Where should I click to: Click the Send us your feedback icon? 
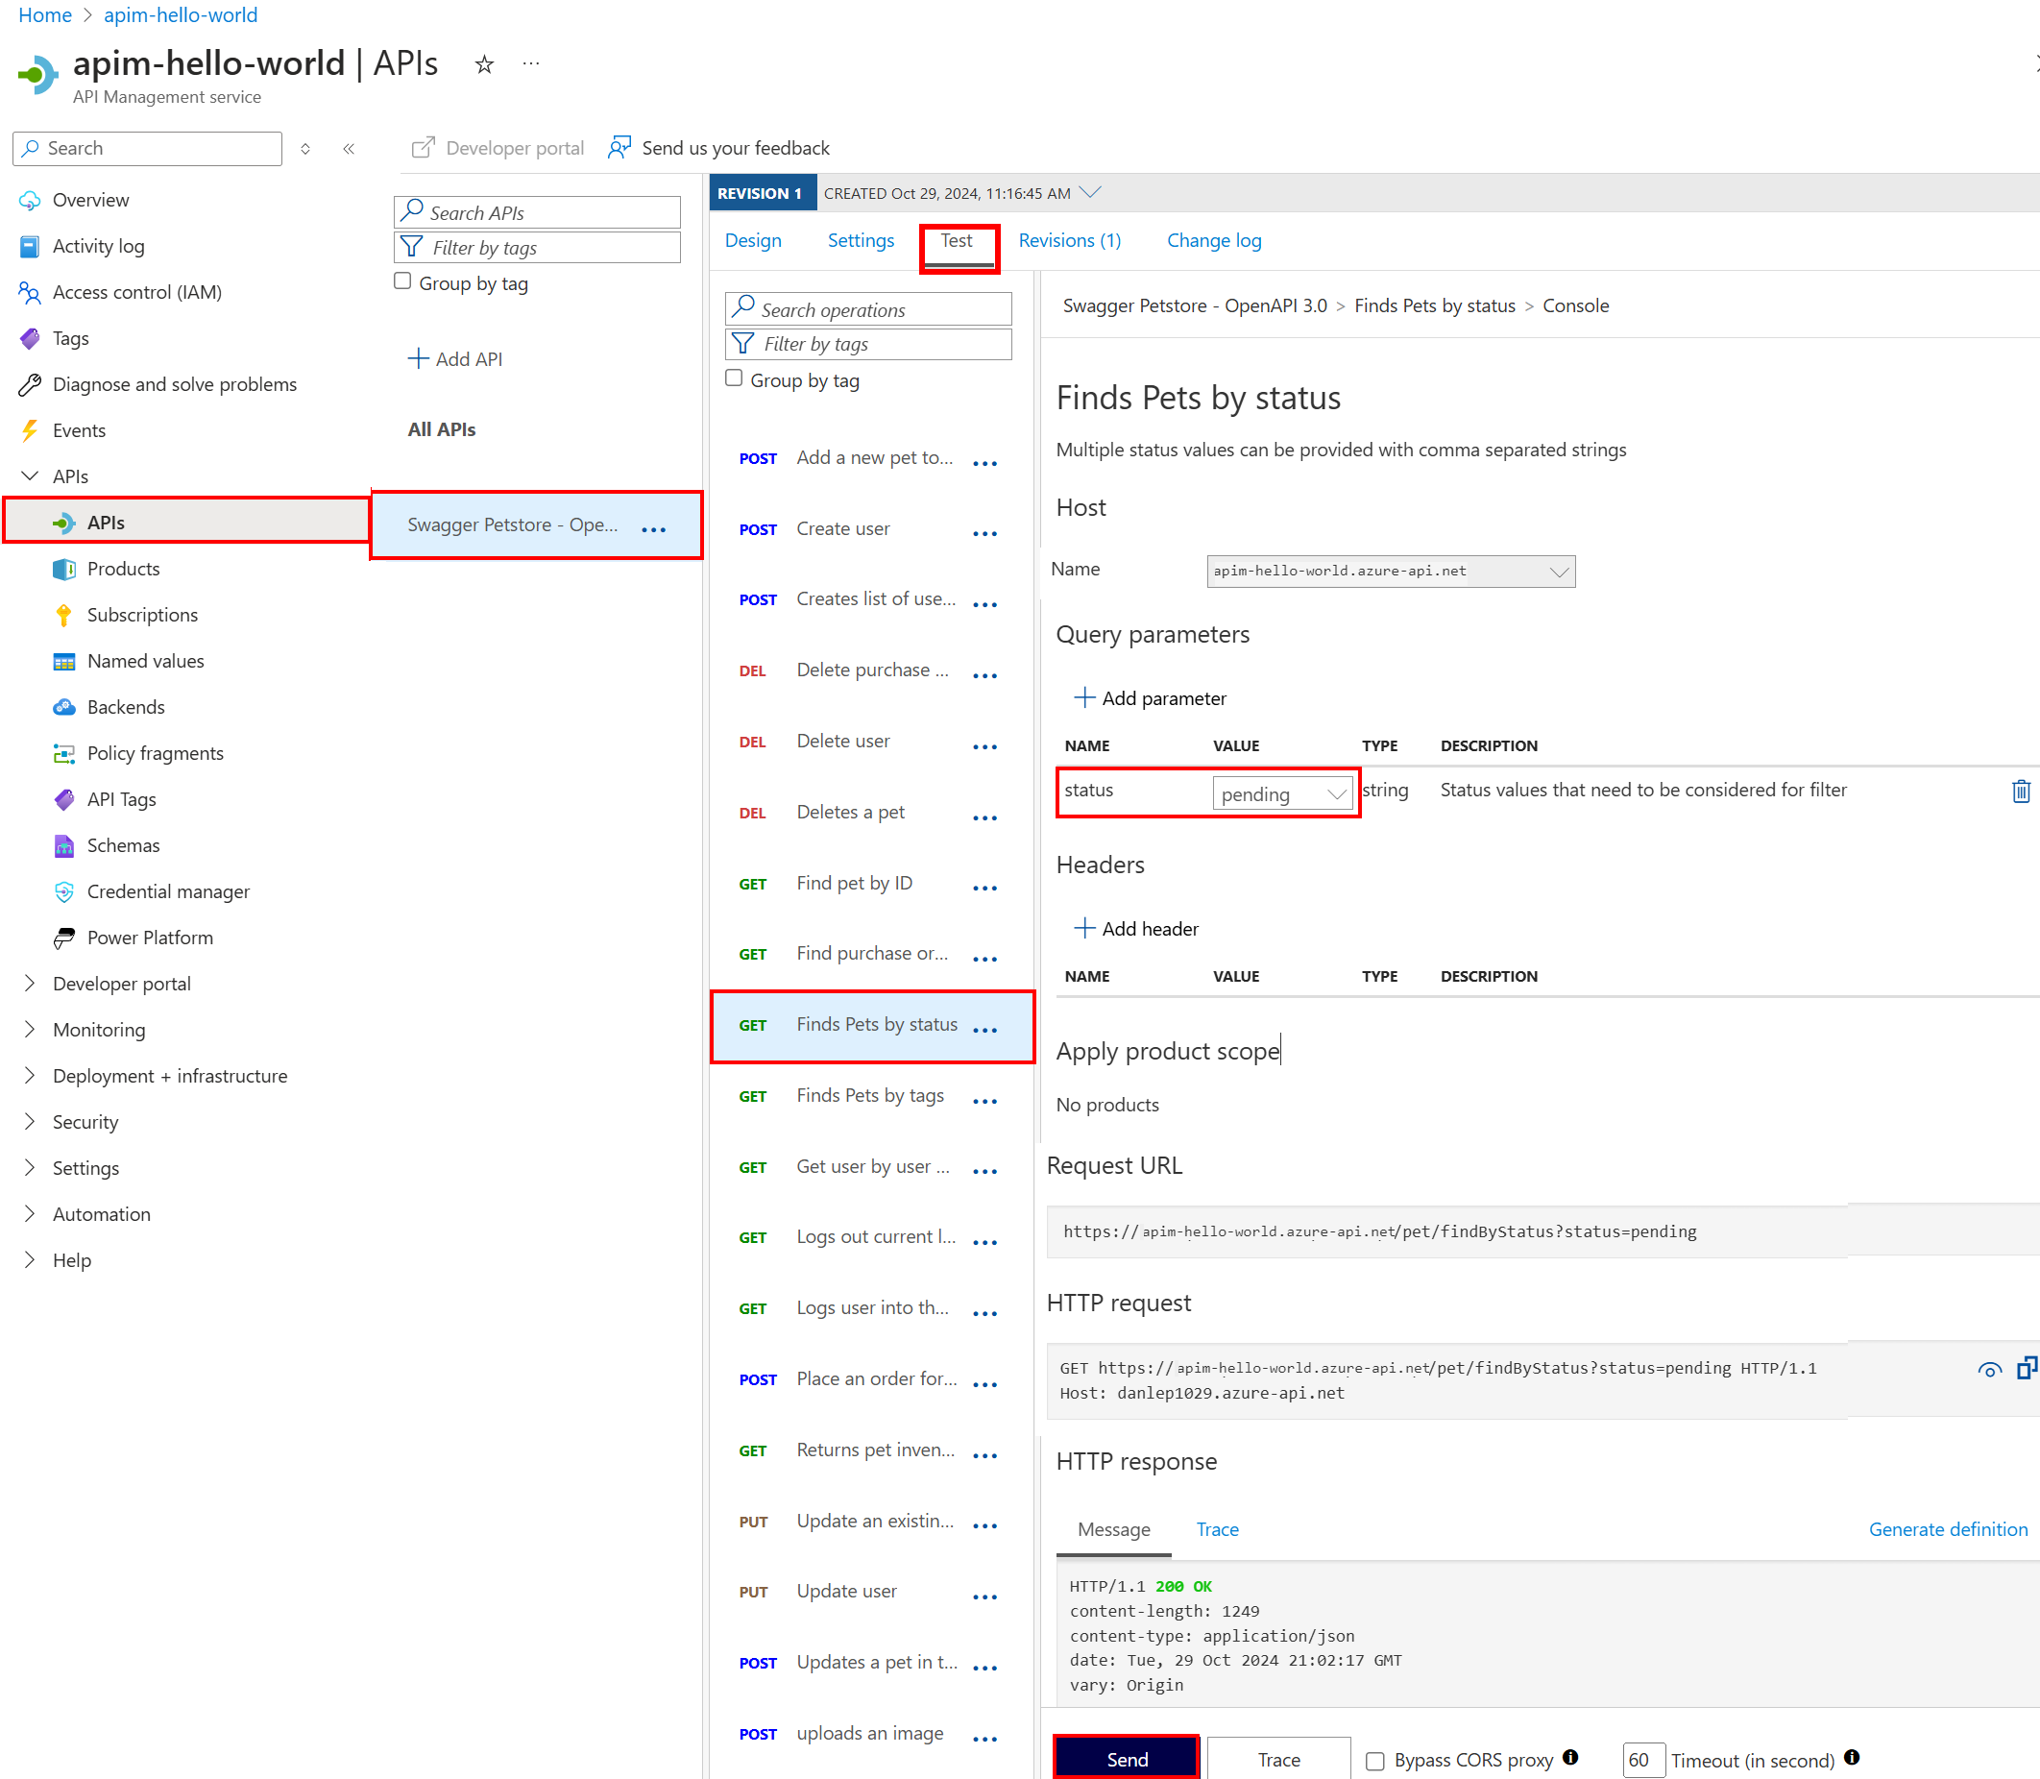pyautogui.click(x=620, y=148)
